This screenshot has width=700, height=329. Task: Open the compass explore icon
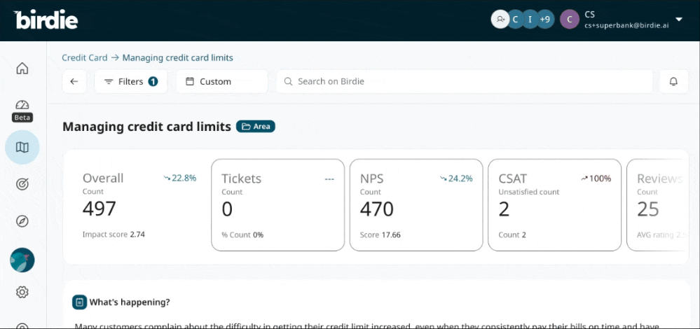tap(22, 221)
